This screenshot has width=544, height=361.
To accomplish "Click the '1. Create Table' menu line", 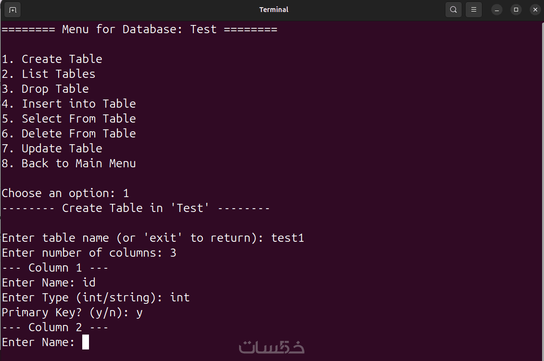I will [x=52, y=59].
